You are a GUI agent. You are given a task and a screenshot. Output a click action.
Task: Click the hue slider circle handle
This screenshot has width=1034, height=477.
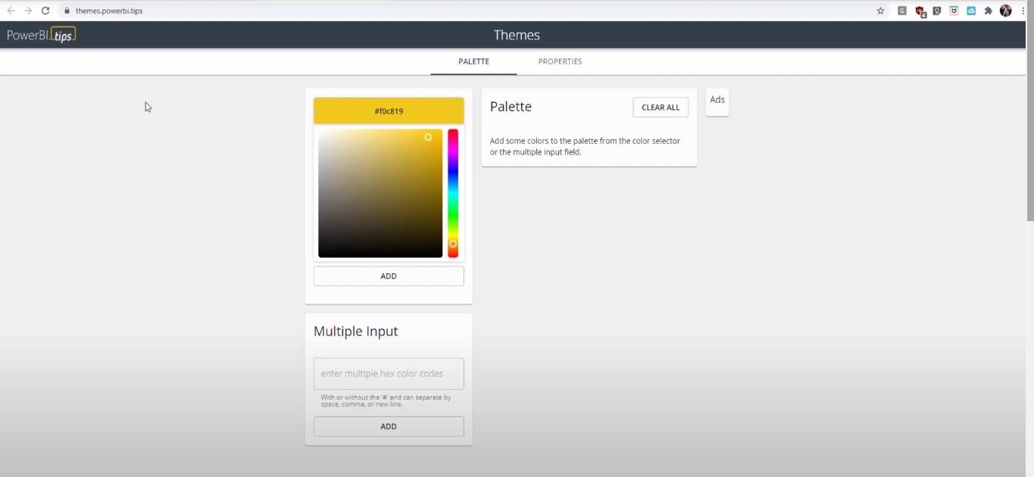453,244
